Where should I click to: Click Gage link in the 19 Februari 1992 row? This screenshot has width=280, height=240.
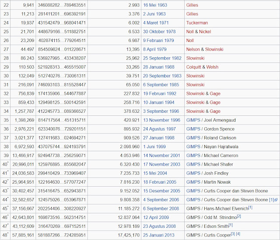215,94
